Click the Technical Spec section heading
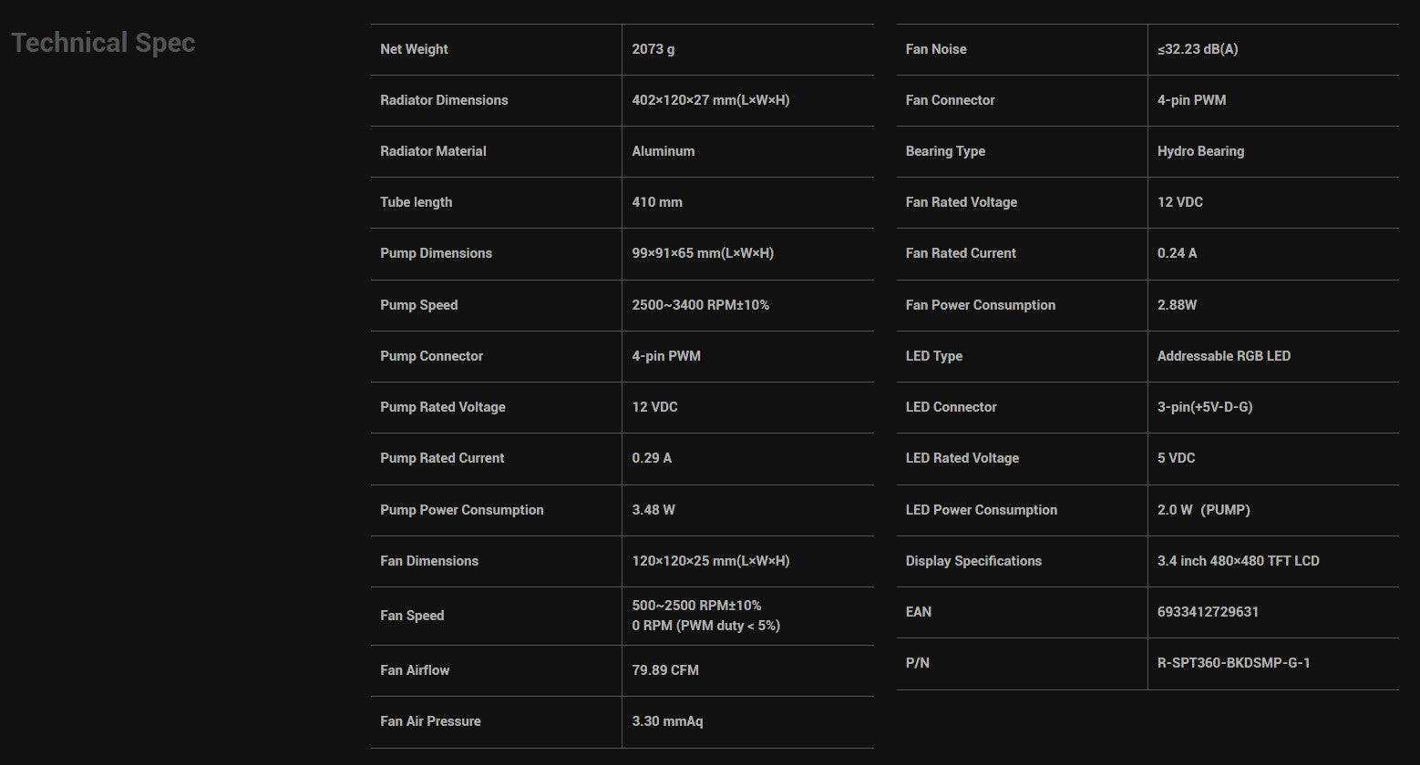 (103, 43)
